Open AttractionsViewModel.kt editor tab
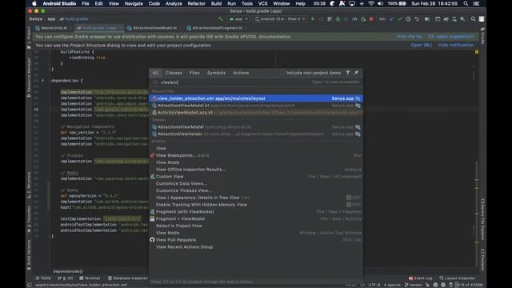 point(152,28)
